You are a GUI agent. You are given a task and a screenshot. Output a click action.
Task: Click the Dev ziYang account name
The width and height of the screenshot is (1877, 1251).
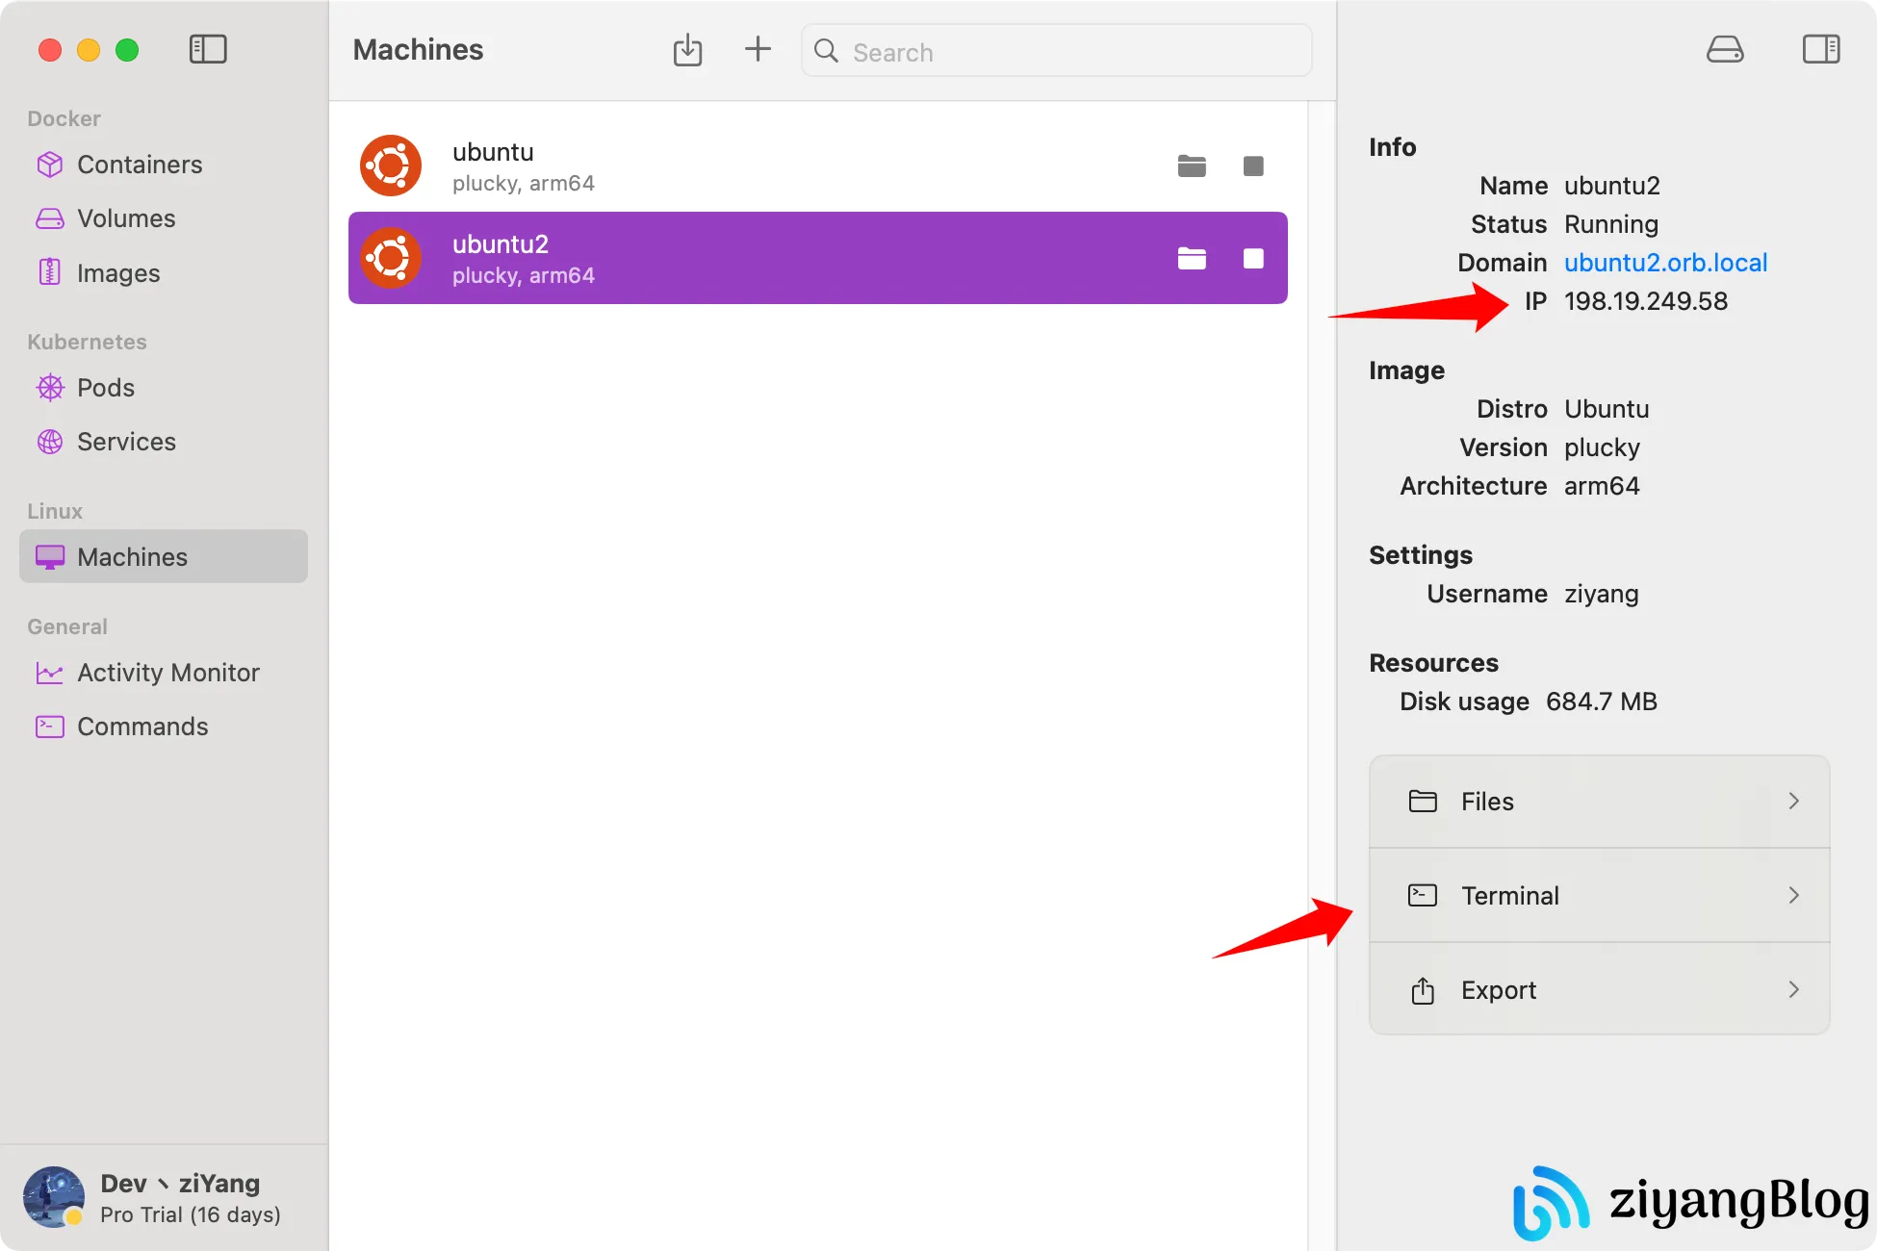coord(180,1183)
